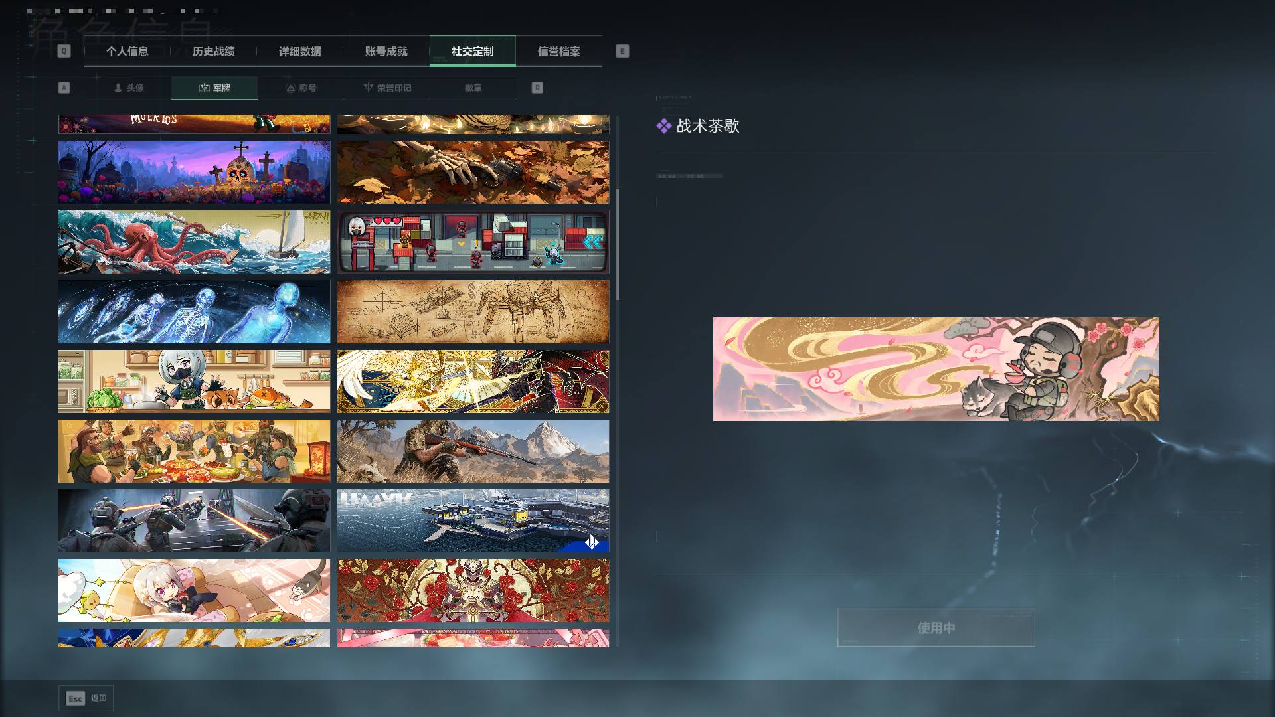Image resolution: width=1275 pixels, height=717 pixels.
Task: Open the 信誉档案 tab
Action: (x=559, y=51)
